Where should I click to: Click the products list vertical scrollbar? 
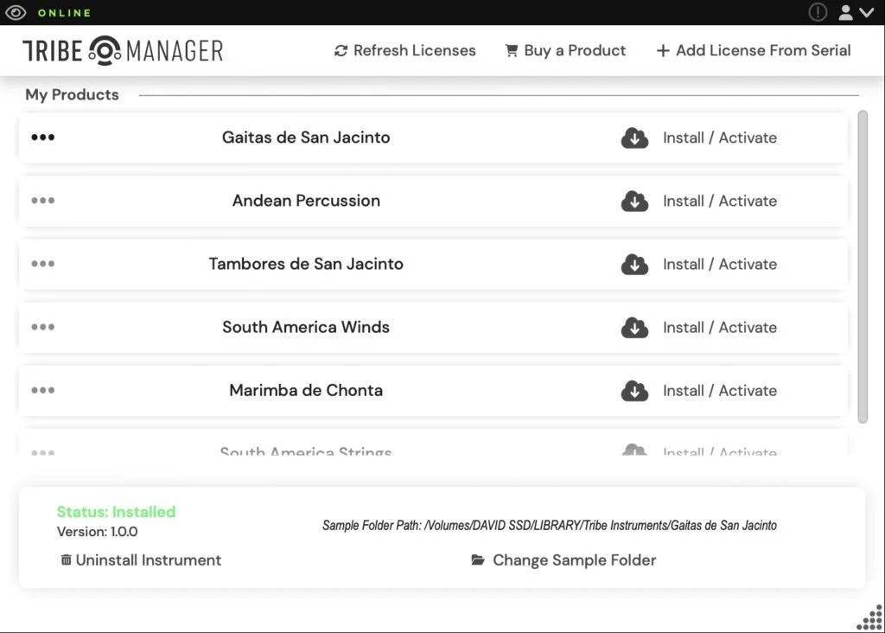[862, 266]
